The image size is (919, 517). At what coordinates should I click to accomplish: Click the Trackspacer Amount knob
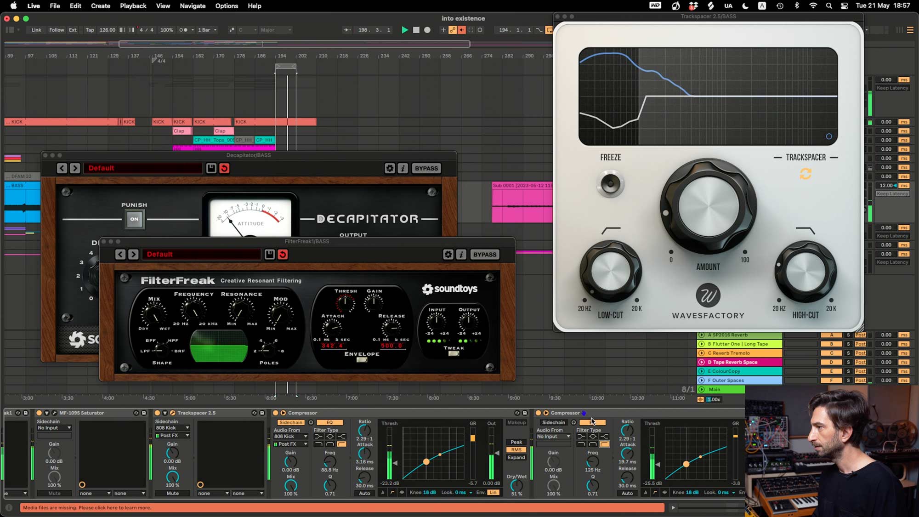tap(708, 207)
